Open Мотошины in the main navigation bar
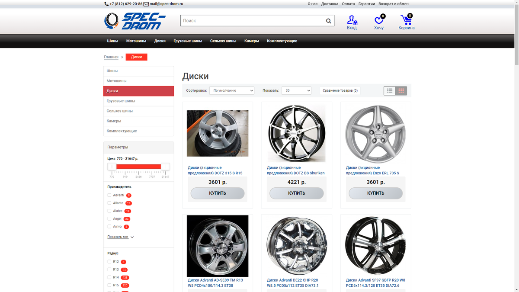This screenshot has width=519, height=292. 136,41
